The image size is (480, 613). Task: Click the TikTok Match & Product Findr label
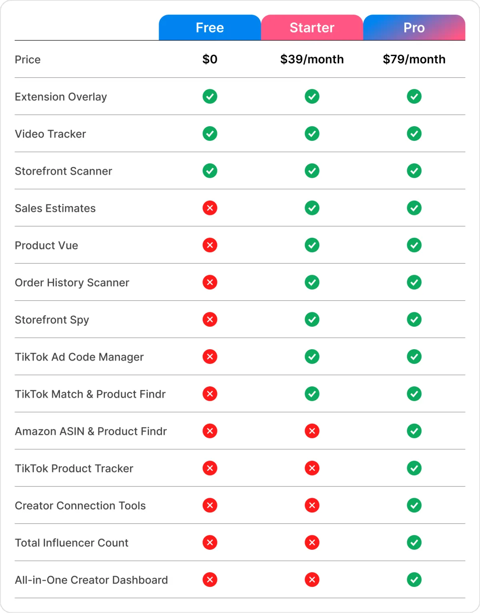[x=90, y=394]
